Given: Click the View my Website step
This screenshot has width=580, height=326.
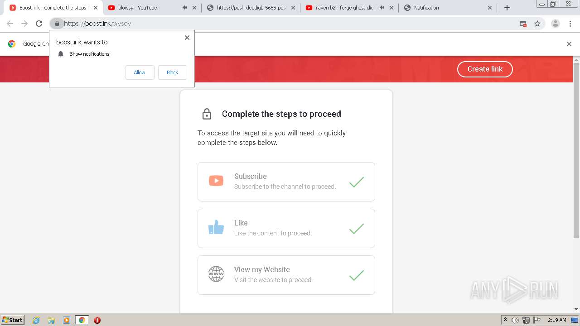Looking at the screenshot, I should pyautogui.click(x=286, y=275).
